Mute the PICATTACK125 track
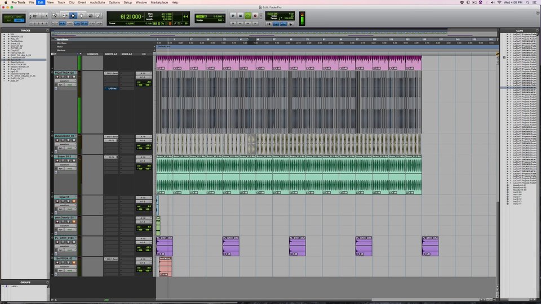The image size is (541, 304). (x=74, y=77)
